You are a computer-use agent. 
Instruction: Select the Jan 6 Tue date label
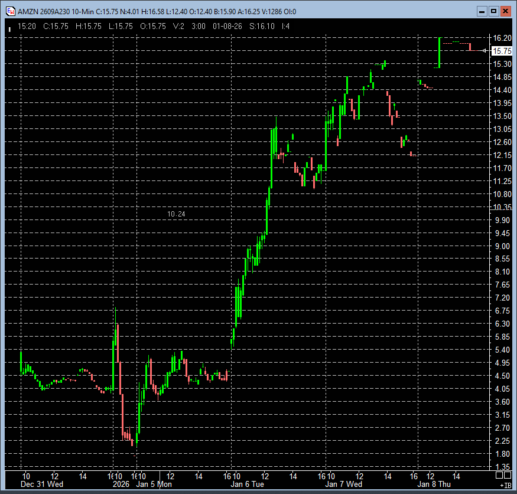[248, 484]
